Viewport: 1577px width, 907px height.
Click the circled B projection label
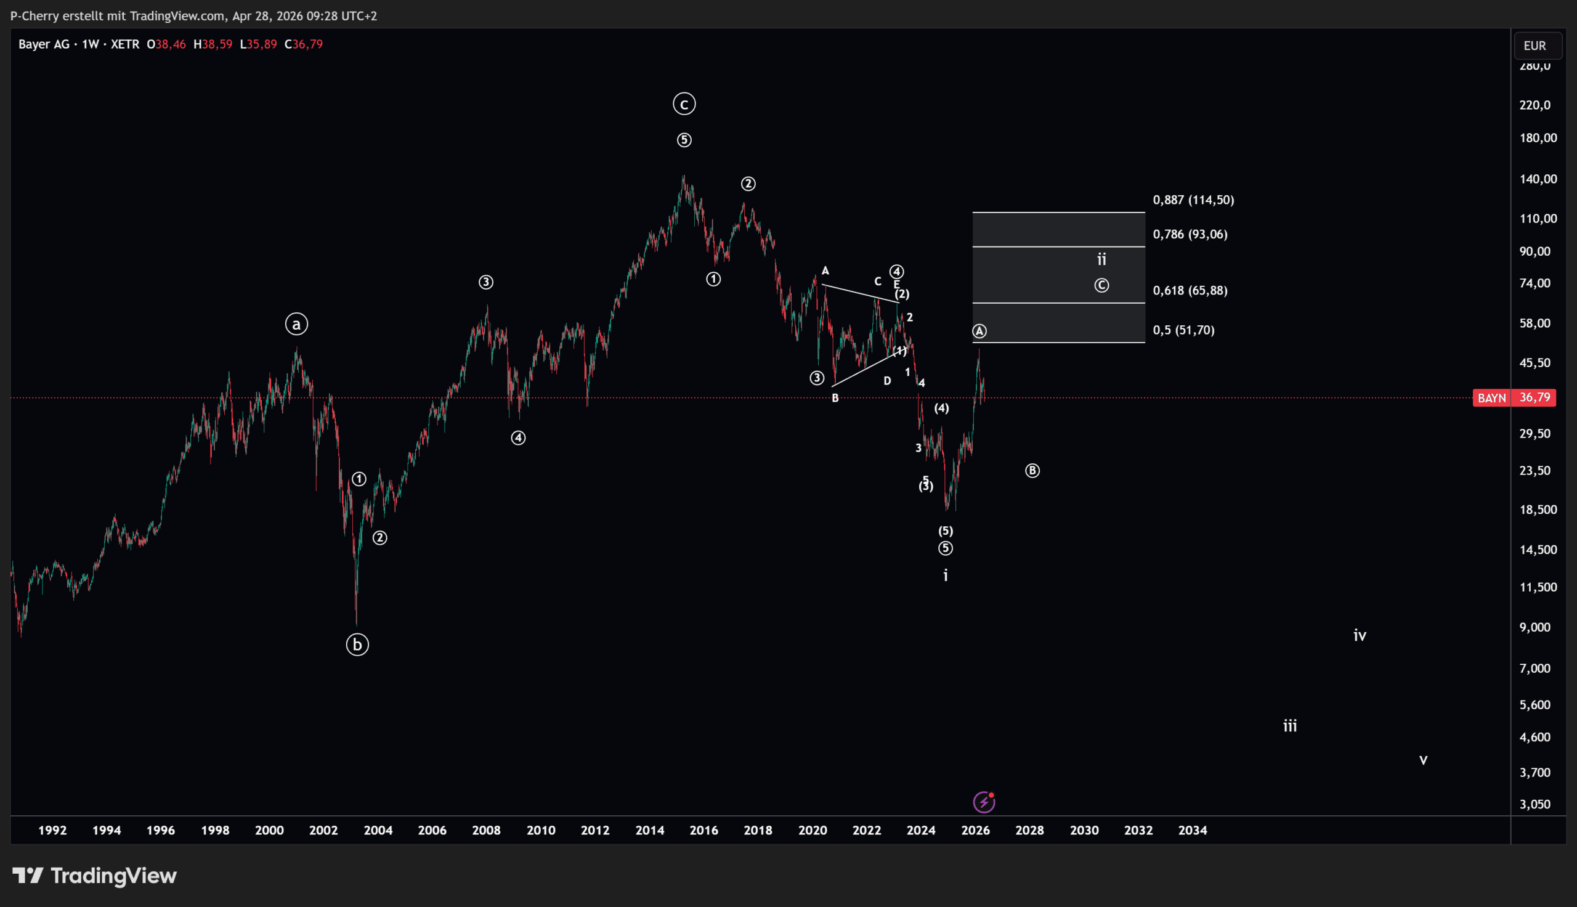1032,471
